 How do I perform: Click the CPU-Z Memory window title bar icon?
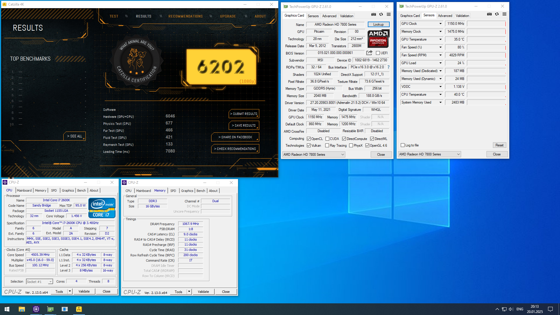tap(124, 183)
